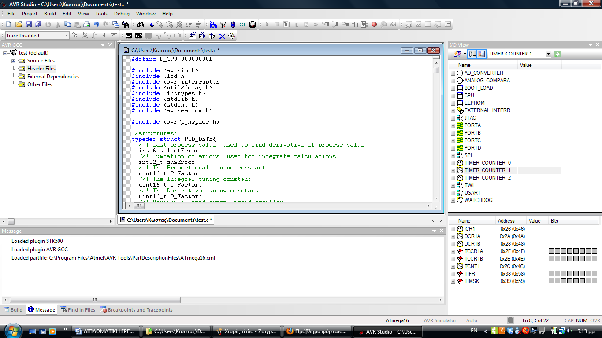
Task: Click the Save All icon
Action: click(38, 25)
